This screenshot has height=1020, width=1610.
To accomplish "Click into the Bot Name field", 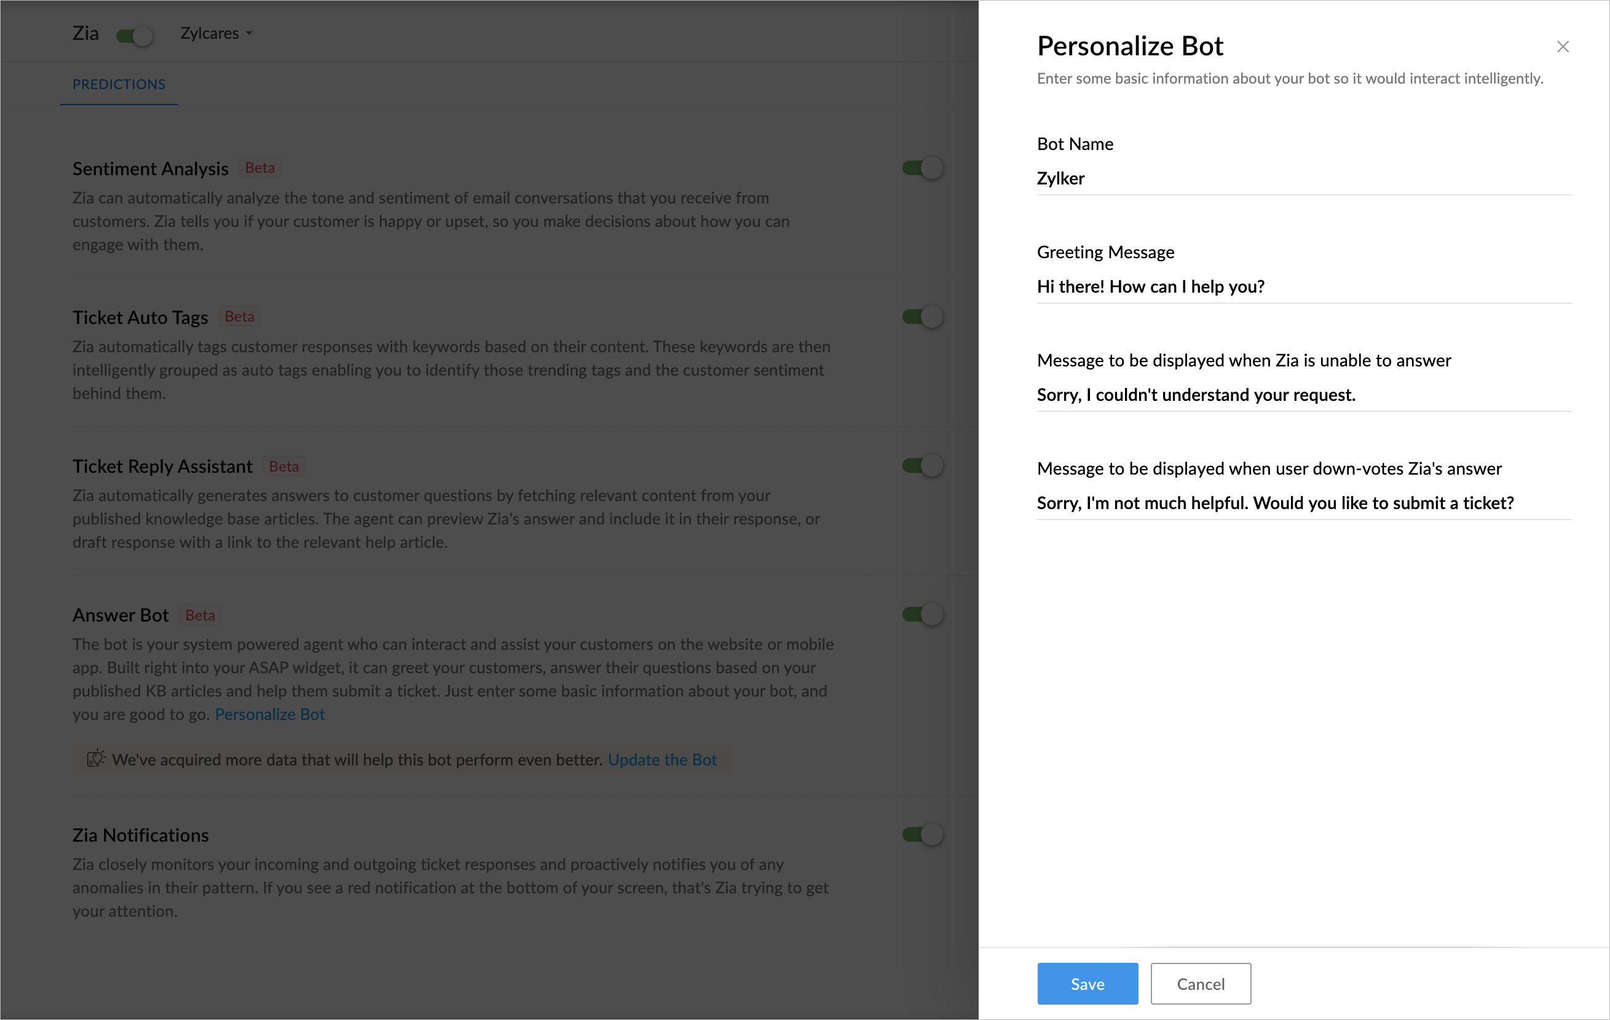I will click(x=1303, y=178).
